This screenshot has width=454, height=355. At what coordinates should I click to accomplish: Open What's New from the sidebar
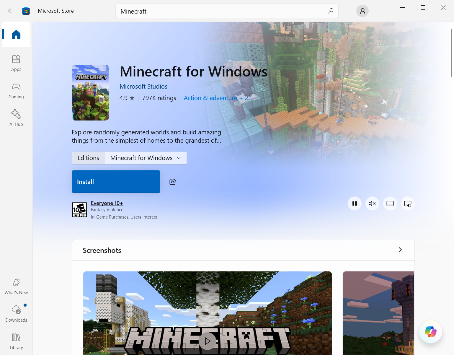[16, 286]
